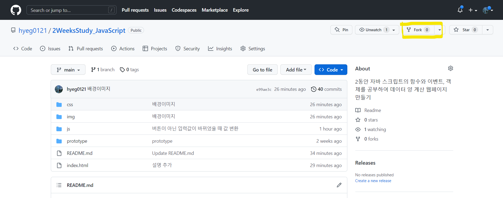Edit README with the pencil icon
Screen dimensions: 503x198
[339, 185]
